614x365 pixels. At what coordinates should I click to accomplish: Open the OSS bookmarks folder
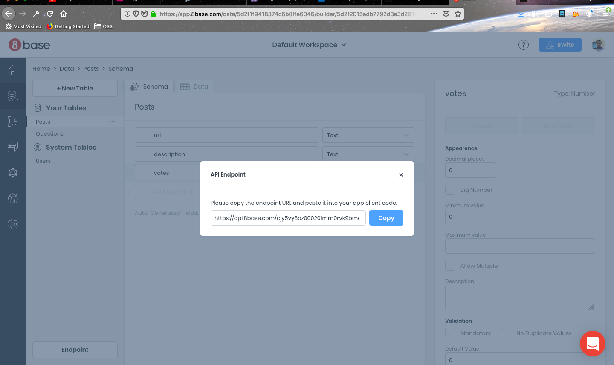[x=104, y=26]
